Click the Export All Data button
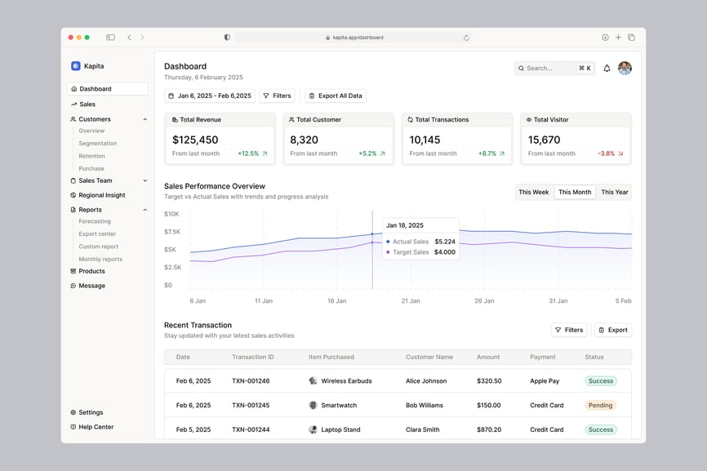The height and width of the screenshot is (471, 707). [335, 96]
